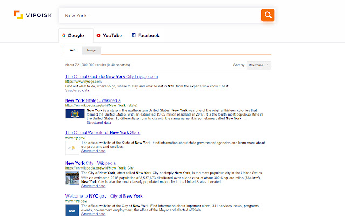
Task: Click Structured data under nycgo.com result
Action: (x=77, y=90)
